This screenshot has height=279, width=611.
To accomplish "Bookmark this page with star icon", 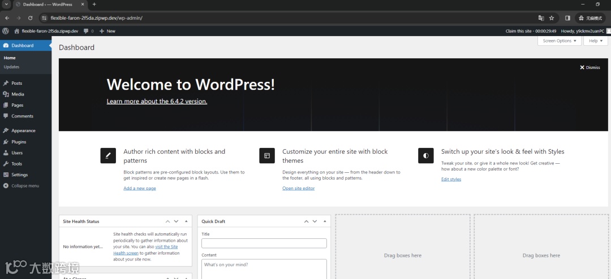I will (x=552, y=18).
